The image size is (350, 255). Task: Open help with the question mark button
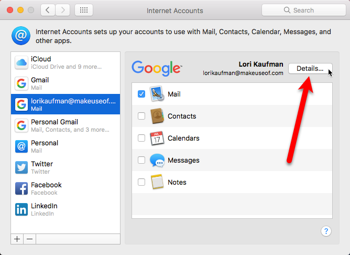(326, 231)
